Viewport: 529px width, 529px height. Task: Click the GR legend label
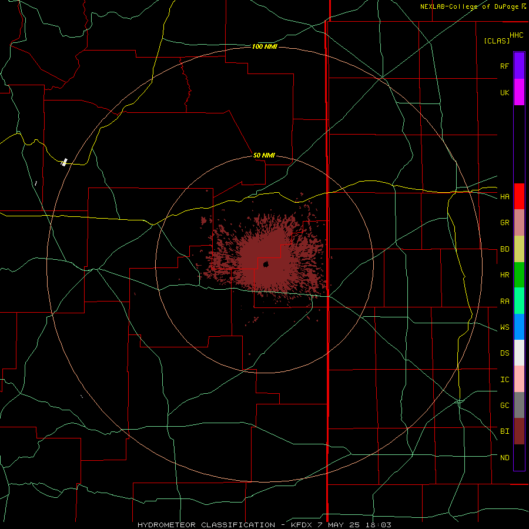[x=504, y=223]
